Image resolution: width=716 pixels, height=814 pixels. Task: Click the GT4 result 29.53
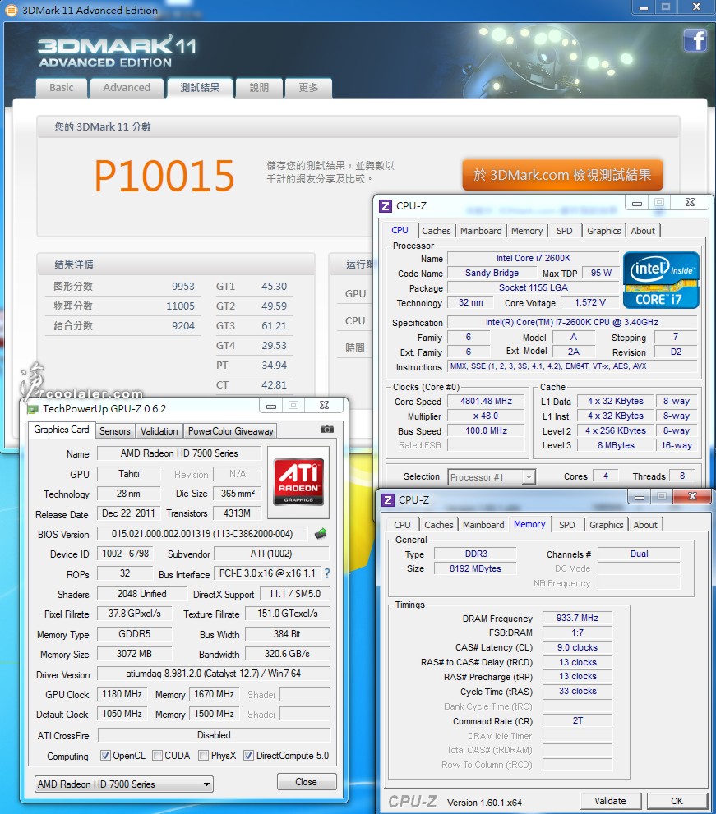coord(274,346)
